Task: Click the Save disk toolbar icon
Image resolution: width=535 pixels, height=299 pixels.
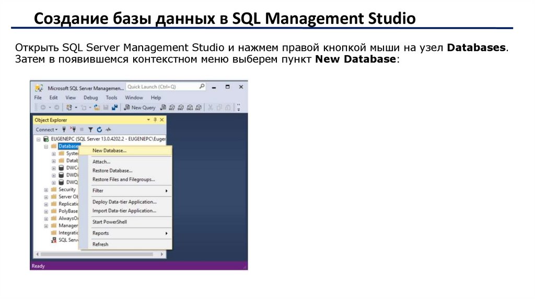Action: (106, 107)
